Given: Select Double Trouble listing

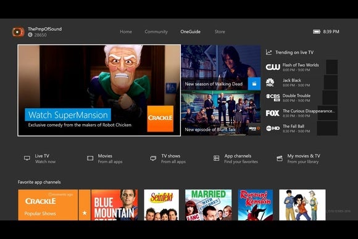Looking at the screenshot, I should point(301,98).
